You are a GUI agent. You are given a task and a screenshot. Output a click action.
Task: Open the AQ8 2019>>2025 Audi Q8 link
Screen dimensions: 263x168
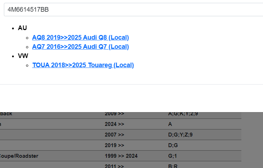pos(80,37)
